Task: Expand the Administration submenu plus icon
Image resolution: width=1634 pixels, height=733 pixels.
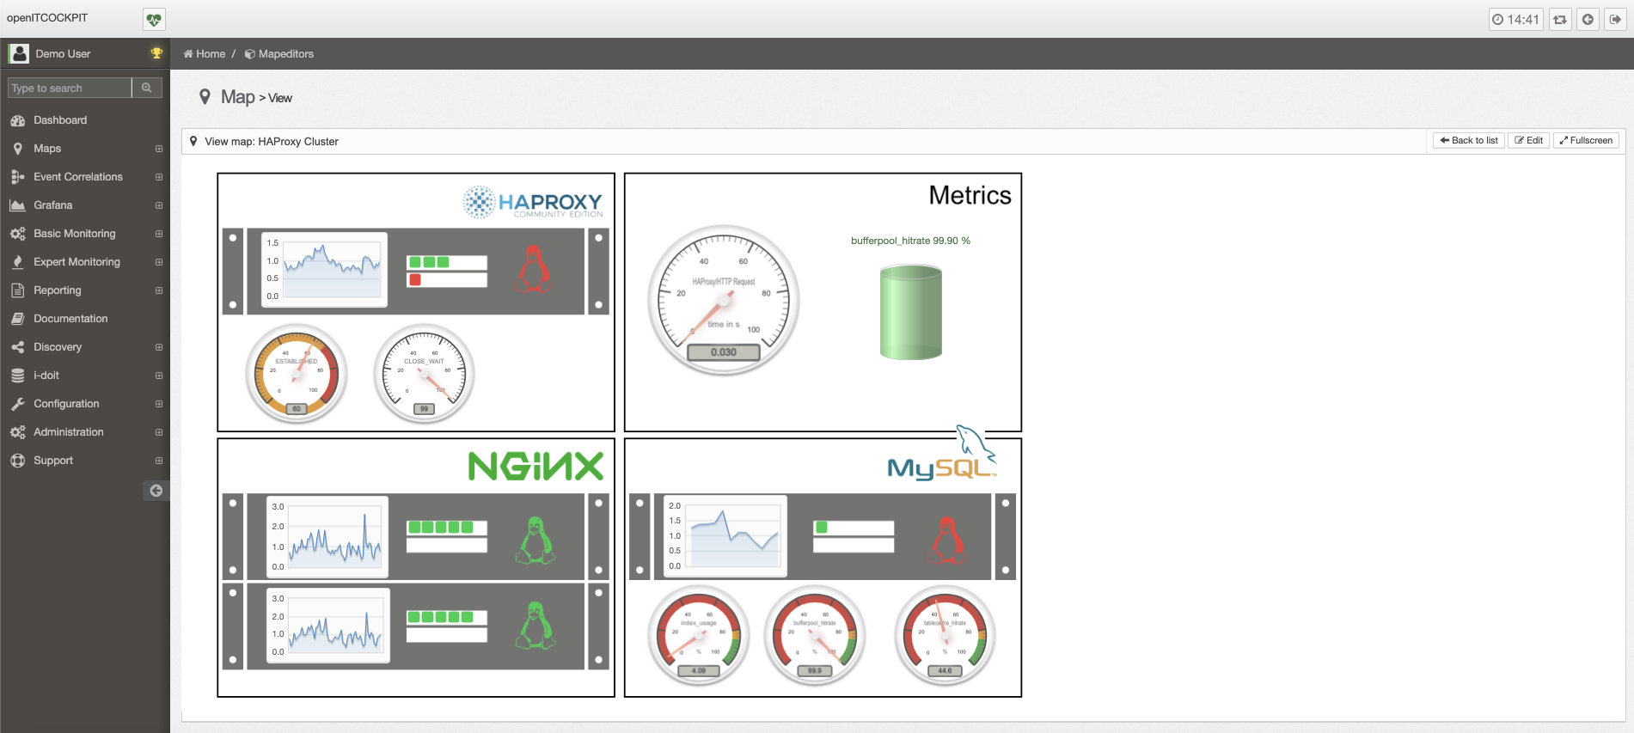Action: (159, 432)
